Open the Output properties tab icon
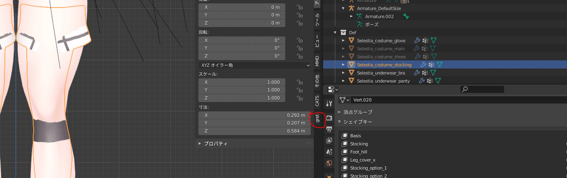The image size is (567, 178). pos(329,129)
